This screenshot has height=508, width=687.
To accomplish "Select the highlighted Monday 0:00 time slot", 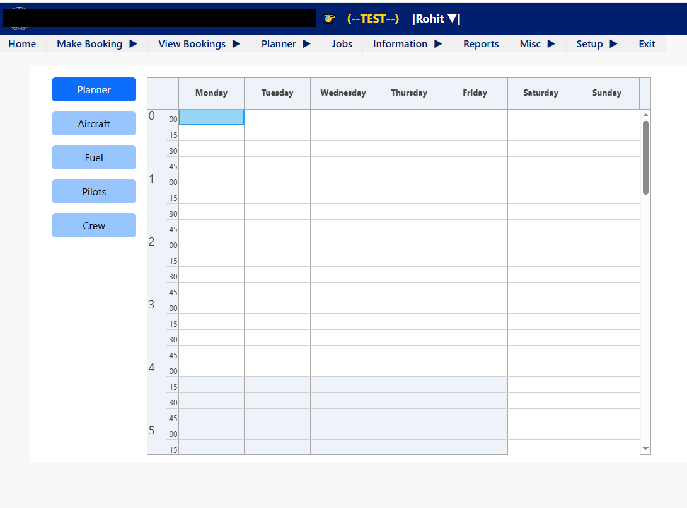I will (211, 117).
